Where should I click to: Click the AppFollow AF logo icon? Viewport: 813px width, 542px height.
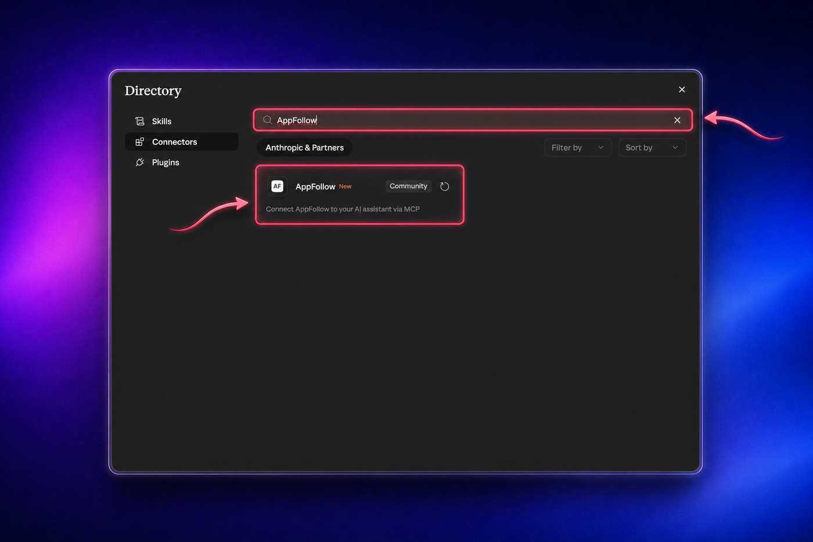click(x=278, y=186)
